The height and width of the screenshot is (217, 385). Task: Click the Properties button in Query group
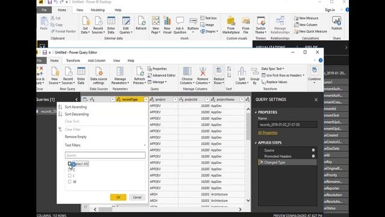tap(158, 69)
